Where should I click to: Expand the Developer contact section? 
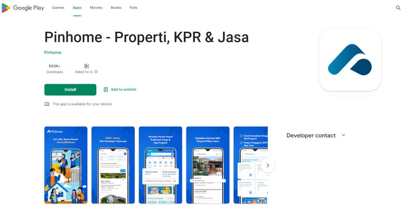[343, 135]
